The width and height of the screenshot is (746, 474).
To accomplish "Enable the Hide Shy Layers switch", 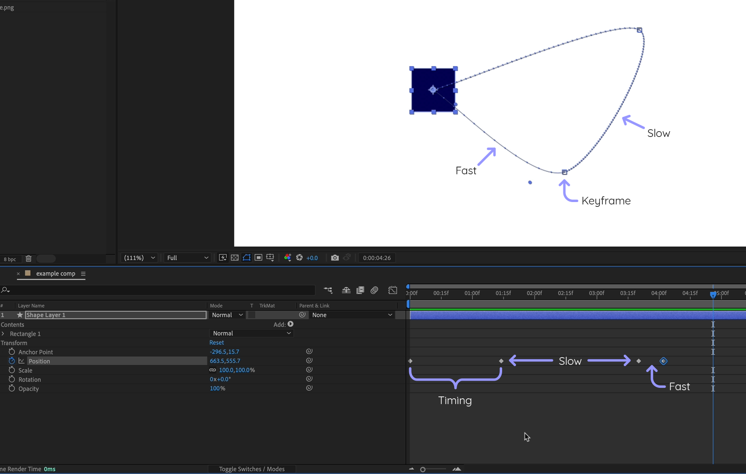I will [346, 290].
